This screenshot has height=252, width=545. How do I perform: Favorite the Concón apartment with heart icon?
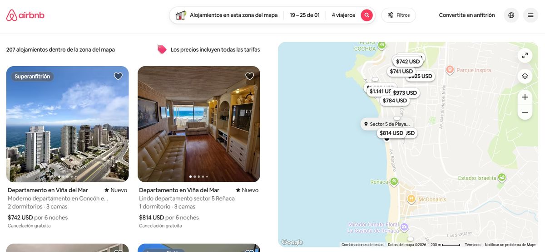118,76
